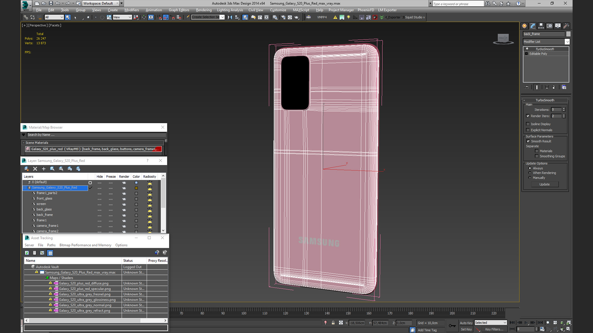Open Bitmap Performance and Memory menu
Image resolution: width=593 pixels, height=333 pixels.
pos(85,245)
